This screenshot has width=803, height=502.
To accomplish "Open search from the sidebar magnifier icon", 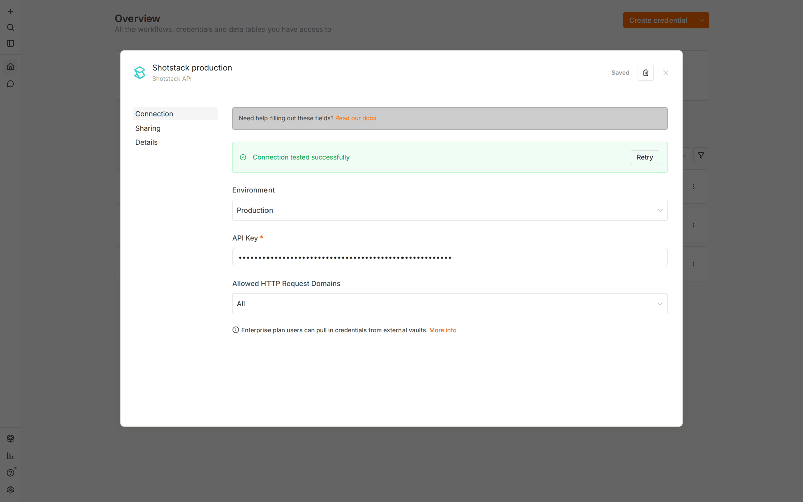I will [x=10, y=27].
